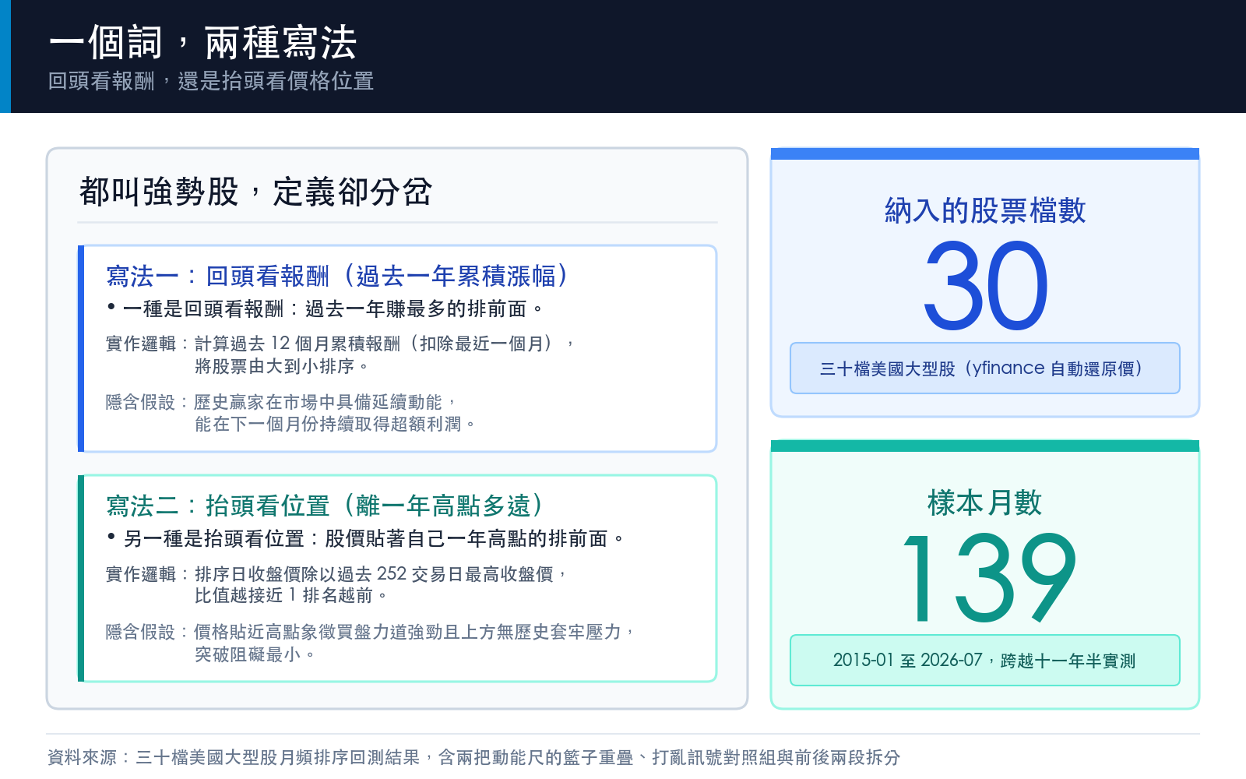1246x779 pixels.
Task: Select line 排序日收盤價除以過去 252 交易日最高收盤價
Action: pos(381,574)
